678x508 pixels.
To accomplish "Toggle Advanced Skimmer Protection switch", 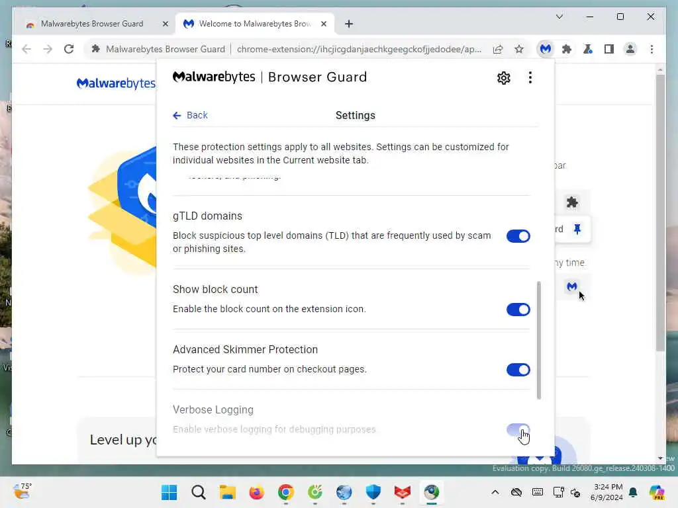I will [518, 370].
